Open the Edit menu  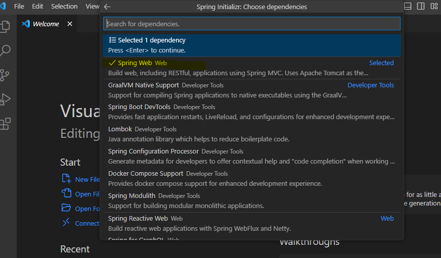tap(37, 6)
